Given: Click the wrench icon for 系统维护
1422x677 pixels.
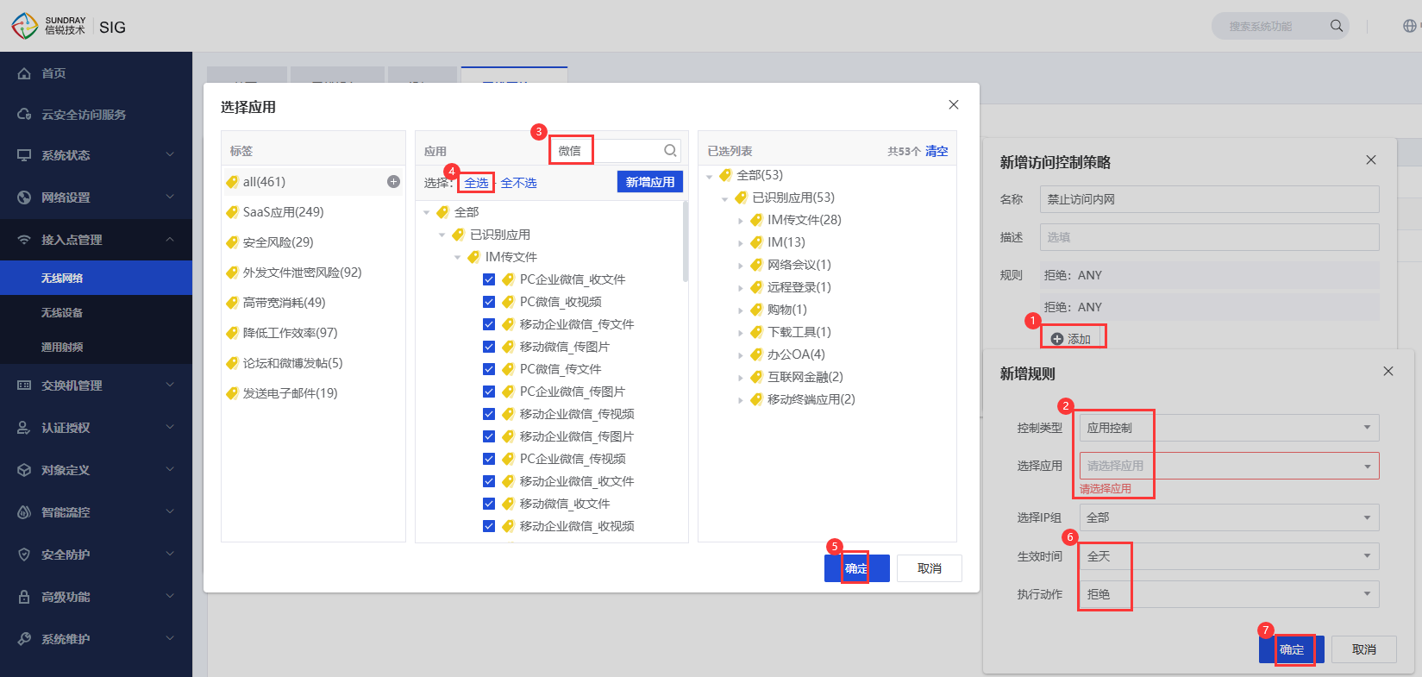Looking at the screenshot, I should click(x=24, y=639).
